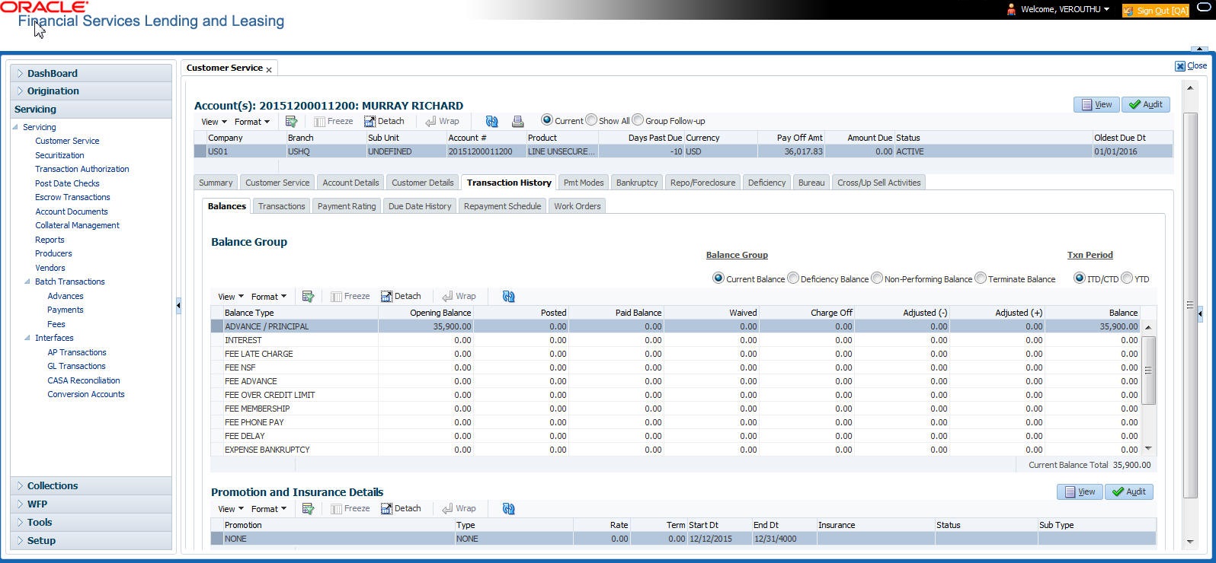Screen dimensions: 1216x563
Task: Expand the WFP navigation panel
Action: (91, 504)
